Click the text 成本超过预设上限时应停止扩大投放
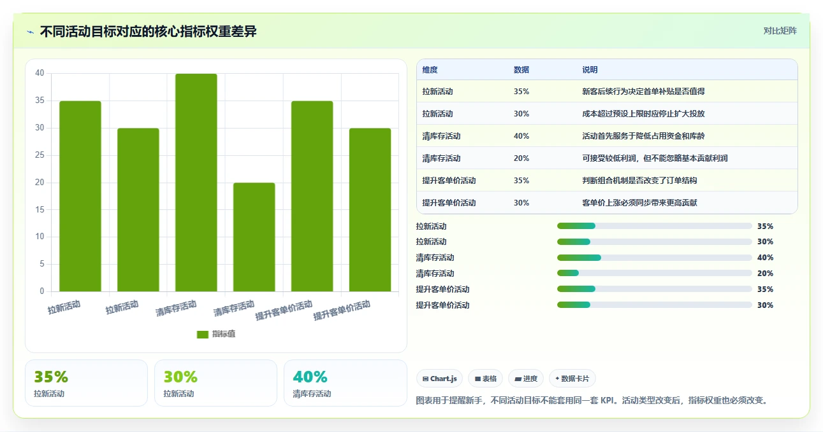 click(x=643, y=114)
